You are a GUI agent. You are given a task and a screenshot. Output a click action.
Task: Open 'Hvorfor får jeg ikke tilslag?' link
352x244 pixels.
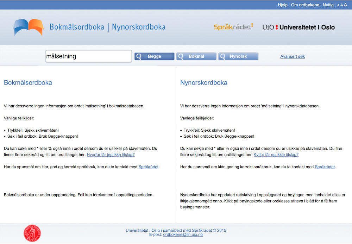click(111, 155)
